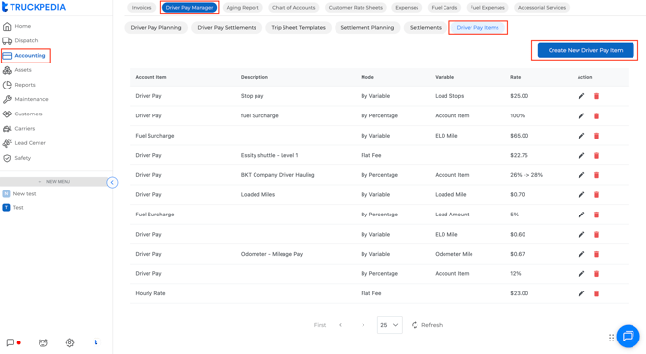This screenshot has width=646, height=354.
Task: Edit the Loaded Miles item
Action: pos(580,195)
